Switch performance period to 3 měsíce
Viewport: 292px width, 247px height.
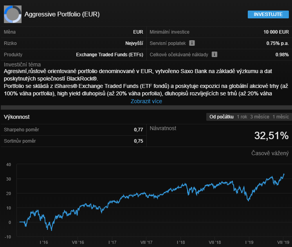(260, 117)
